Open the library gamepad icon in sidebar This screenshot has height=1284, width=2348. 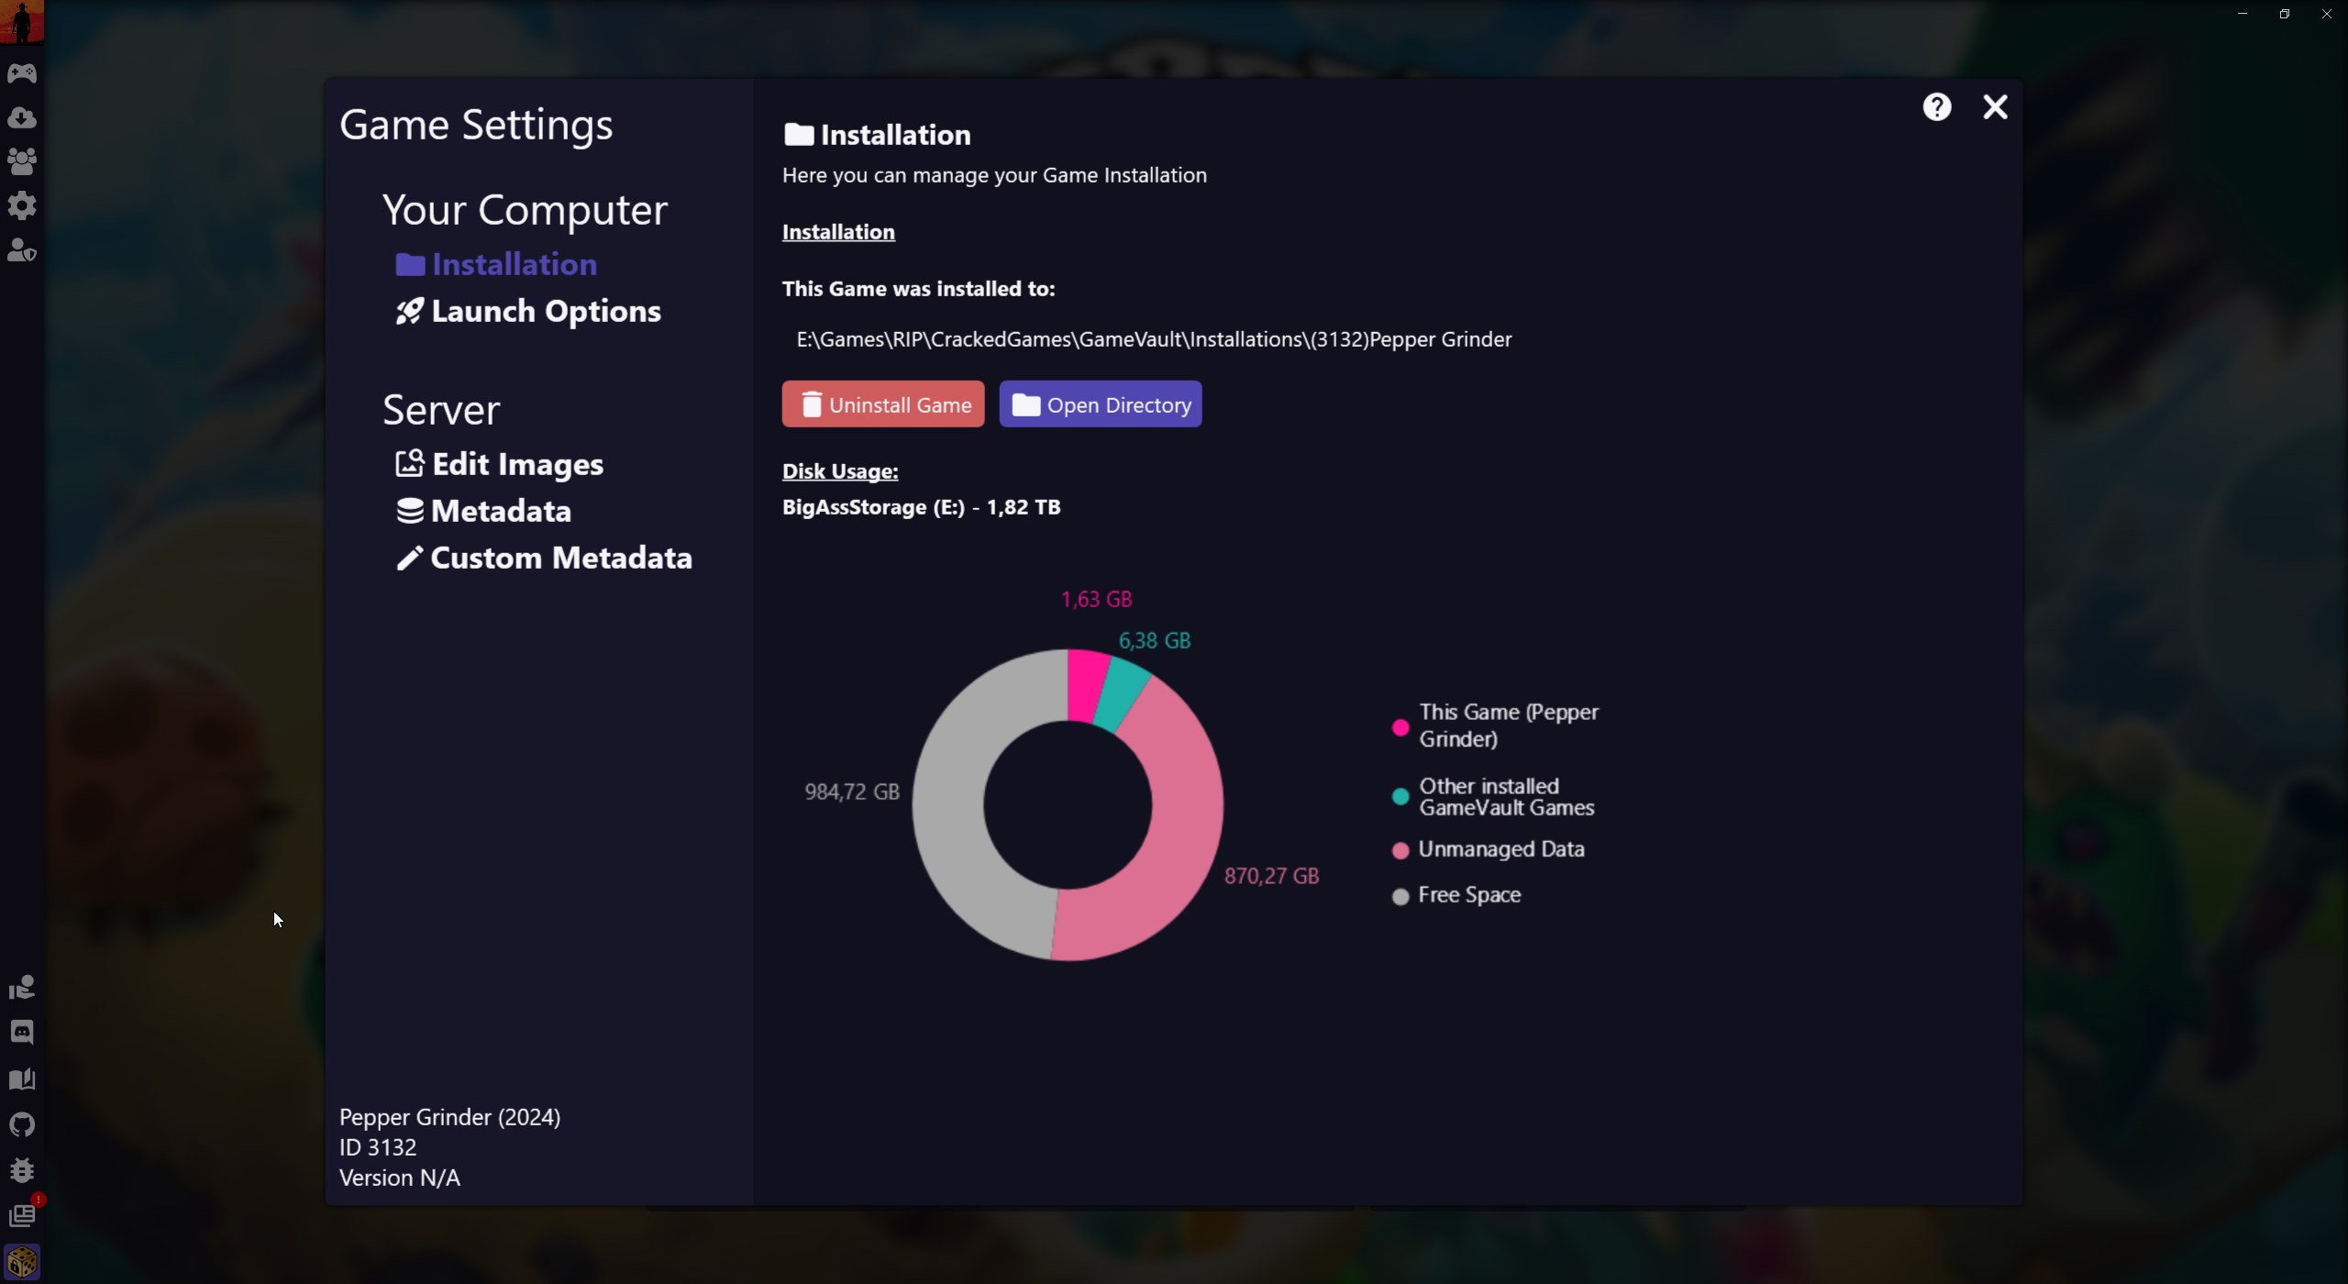(x=22, y=73)
